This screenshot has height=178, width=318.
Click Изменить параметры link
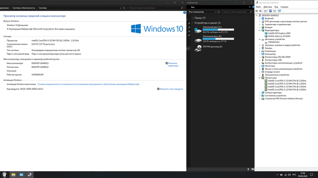[173, 64]
